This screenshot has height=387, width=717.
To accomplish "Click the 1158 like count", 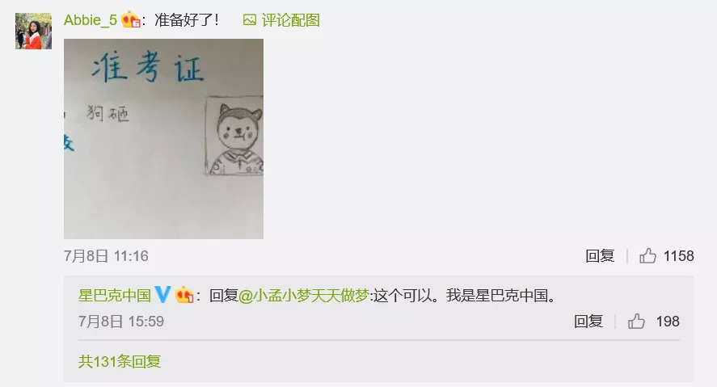I will tap(678, 256).
